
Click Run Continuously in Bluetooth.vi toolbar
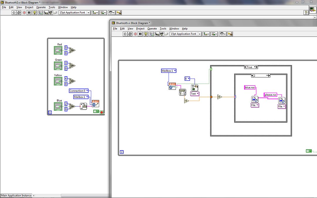[130, 34]
